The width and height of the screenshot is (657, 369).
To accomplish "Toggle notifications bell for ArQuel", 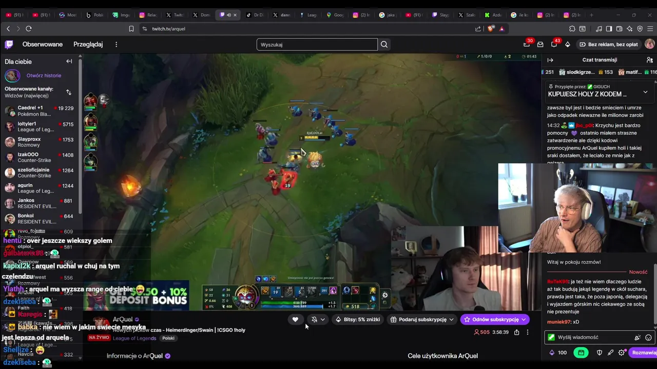I will (x=314, y=319).
